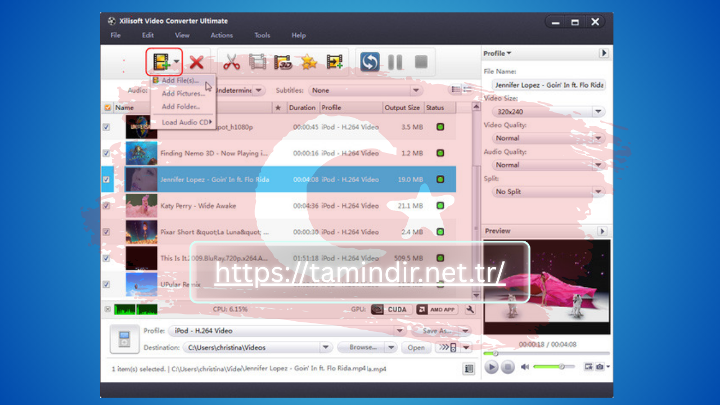
Task: Uncheck the UPular Remix row checkbox
Action: click(x=106, y=285)
